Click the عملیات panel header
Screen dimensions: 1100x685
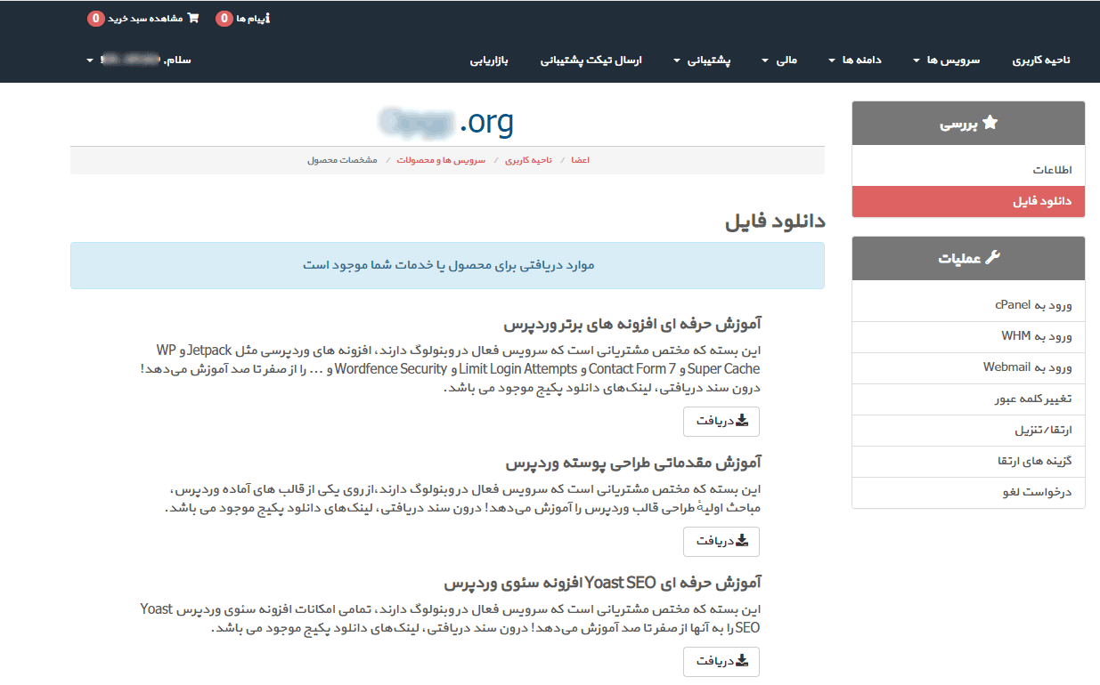[x=968, y=258]
